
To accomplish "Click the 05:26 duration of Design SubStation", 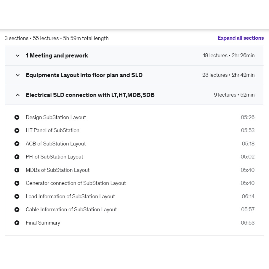I will pos(247,117).
